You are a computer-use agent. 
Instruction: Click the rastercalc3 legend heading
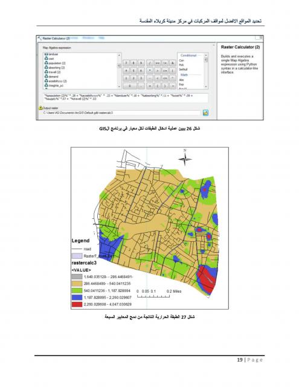[x=84, y=263]
